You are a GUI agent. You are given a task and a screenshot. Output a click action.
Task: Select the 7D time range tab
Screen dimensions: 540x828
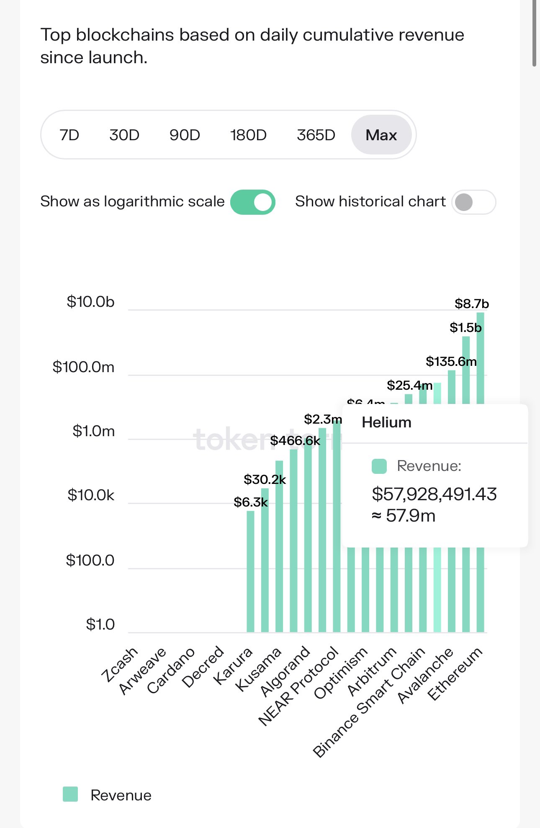(x=69, y=135)
